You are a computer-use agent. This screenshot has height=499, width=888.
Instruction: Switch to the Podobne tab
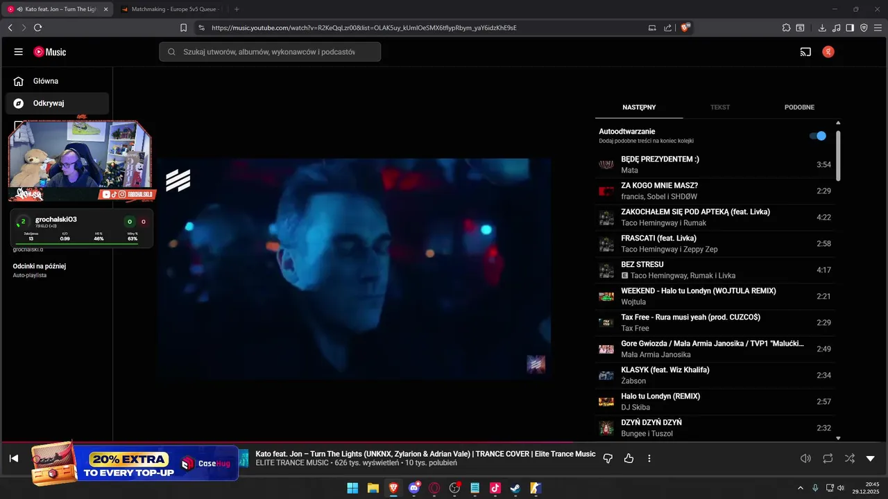[799, 107]
